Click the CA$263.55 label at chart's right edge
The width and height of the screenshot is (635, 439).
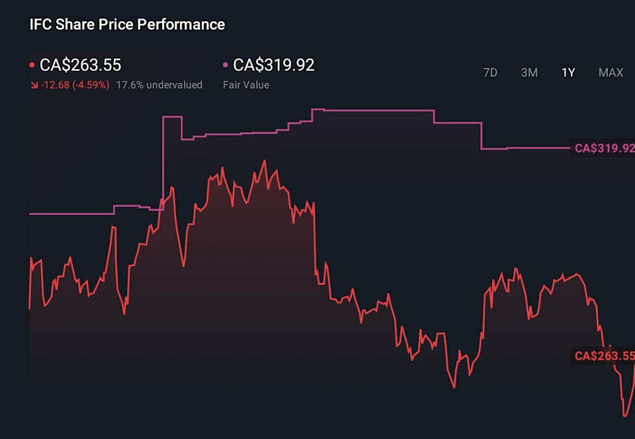604,356
